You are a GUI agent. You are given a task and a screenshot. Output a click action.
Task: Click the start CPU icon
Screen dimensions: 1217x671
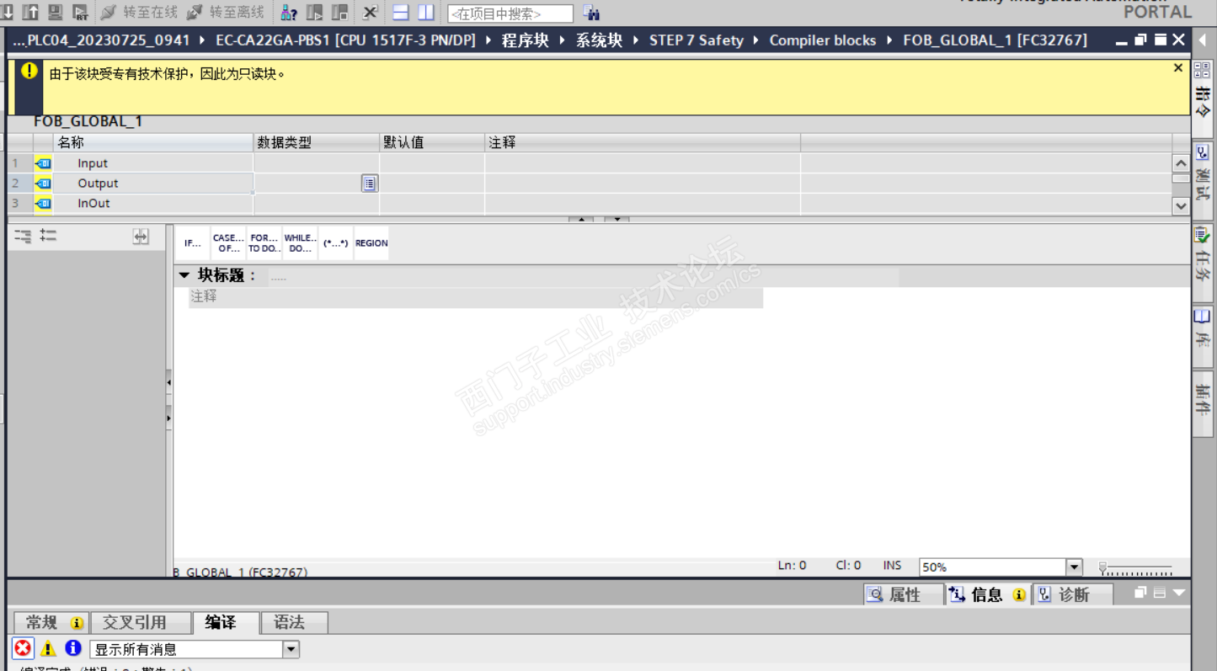click(x=314, y=13)
